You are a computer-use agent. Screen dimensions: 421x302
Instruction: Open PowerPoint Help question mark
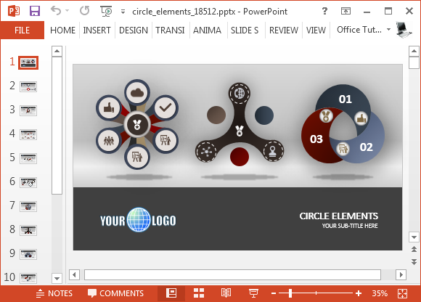324,11
